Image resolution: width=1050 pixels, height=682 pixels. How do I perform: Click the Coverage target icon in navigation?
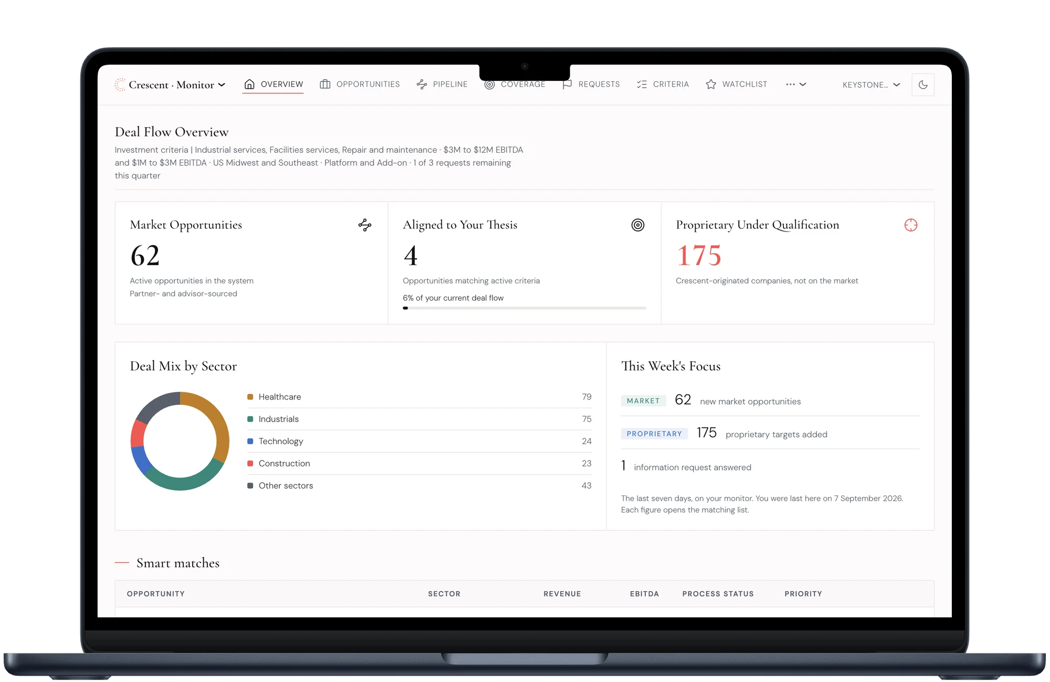[489, 85]
